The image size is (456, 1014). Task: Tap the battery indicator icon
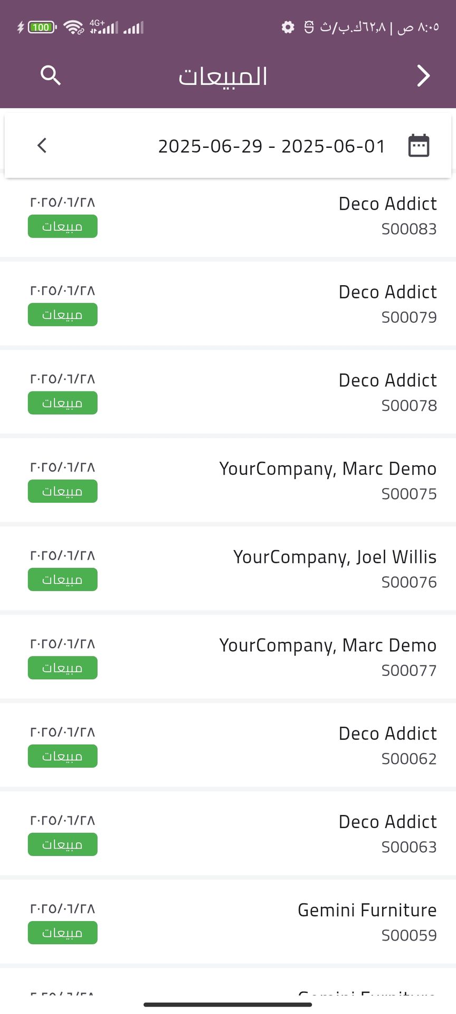41,27
